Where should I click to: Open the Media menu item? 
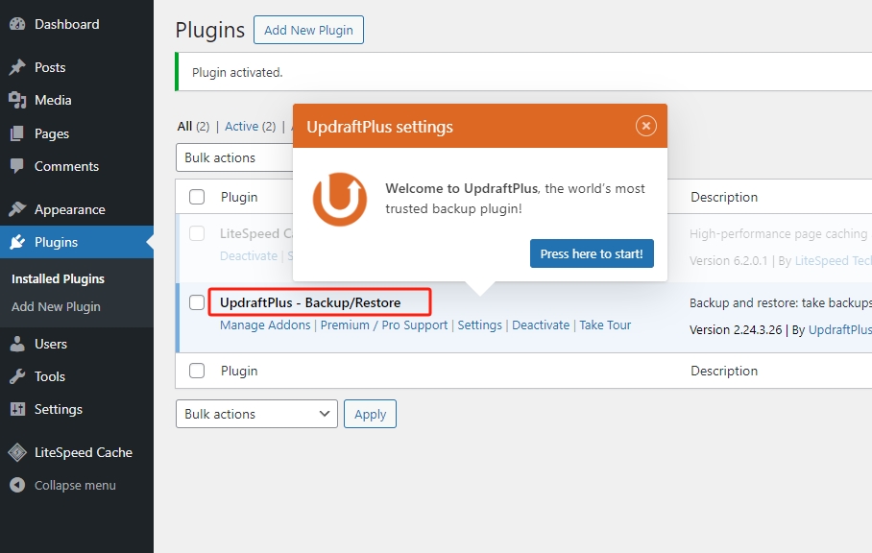(x=53, y=100)
